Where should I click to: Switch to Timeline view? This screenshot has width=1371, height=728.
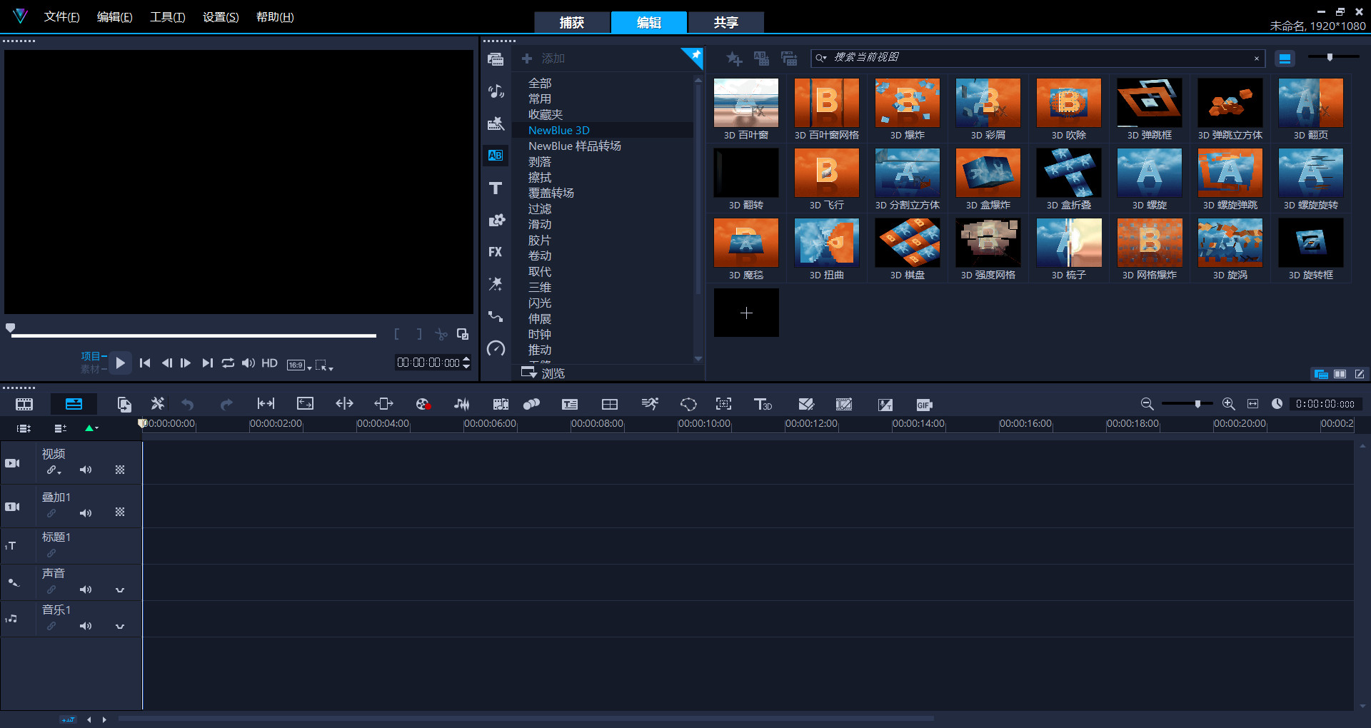coord(74,405)
